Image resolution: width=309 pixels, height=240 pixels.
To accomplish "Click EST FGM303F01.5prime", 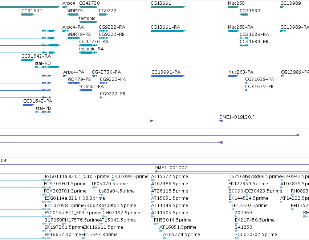I will tap(65, 184).
